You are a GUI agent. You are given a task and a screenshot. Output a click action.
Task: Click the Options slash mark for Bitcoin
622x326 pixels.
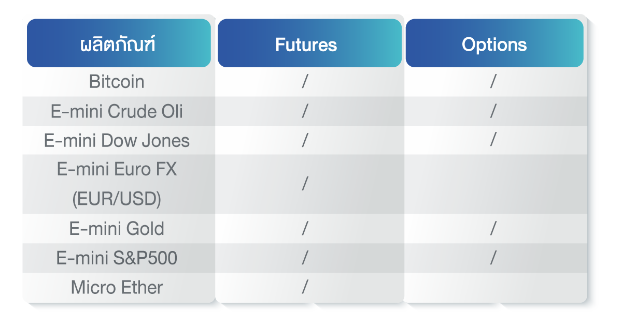493,82
